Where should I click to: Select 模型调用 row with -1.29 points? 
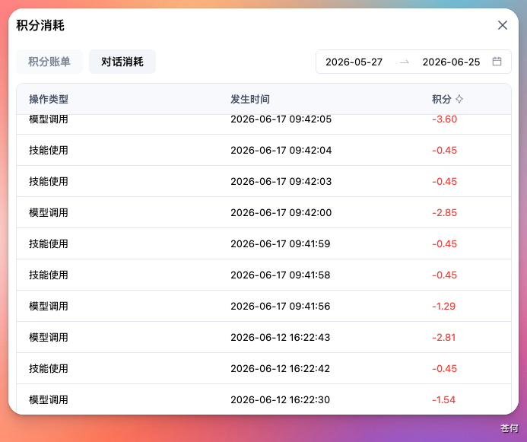(264, 307)
